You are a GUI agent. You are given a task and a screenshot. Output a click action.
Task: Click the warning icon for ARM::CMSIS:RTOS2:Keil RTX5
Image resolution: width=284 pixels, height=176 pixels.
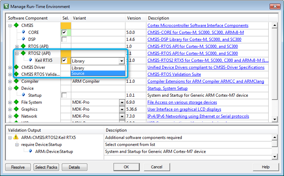[16, 138]
